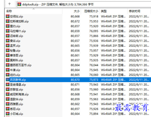Click the icon of 曼谷.zip

coord(8,40)
